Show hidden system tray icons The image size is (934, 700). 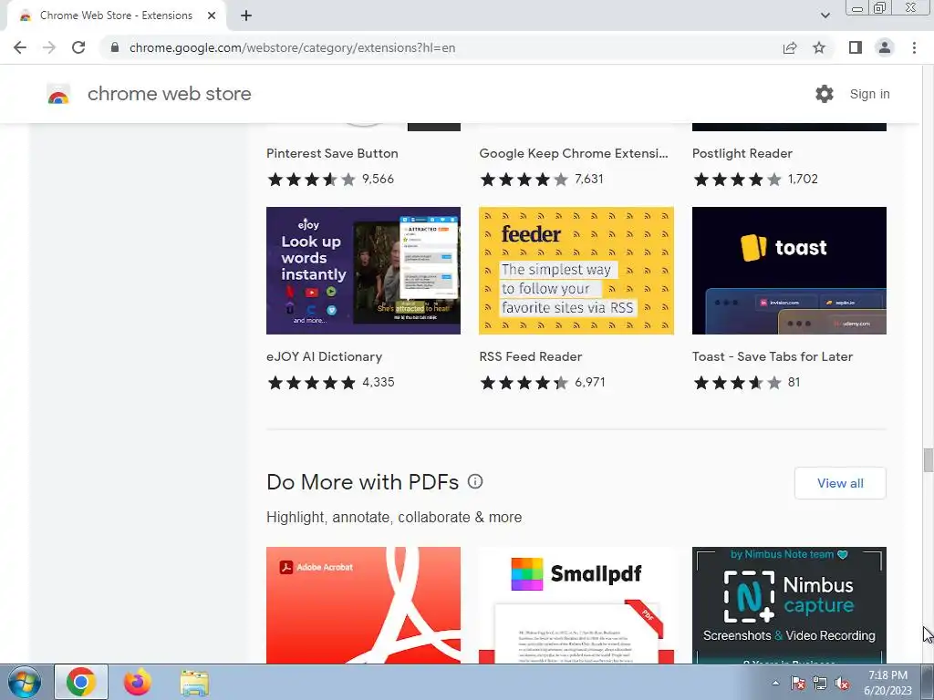point(775,683)
